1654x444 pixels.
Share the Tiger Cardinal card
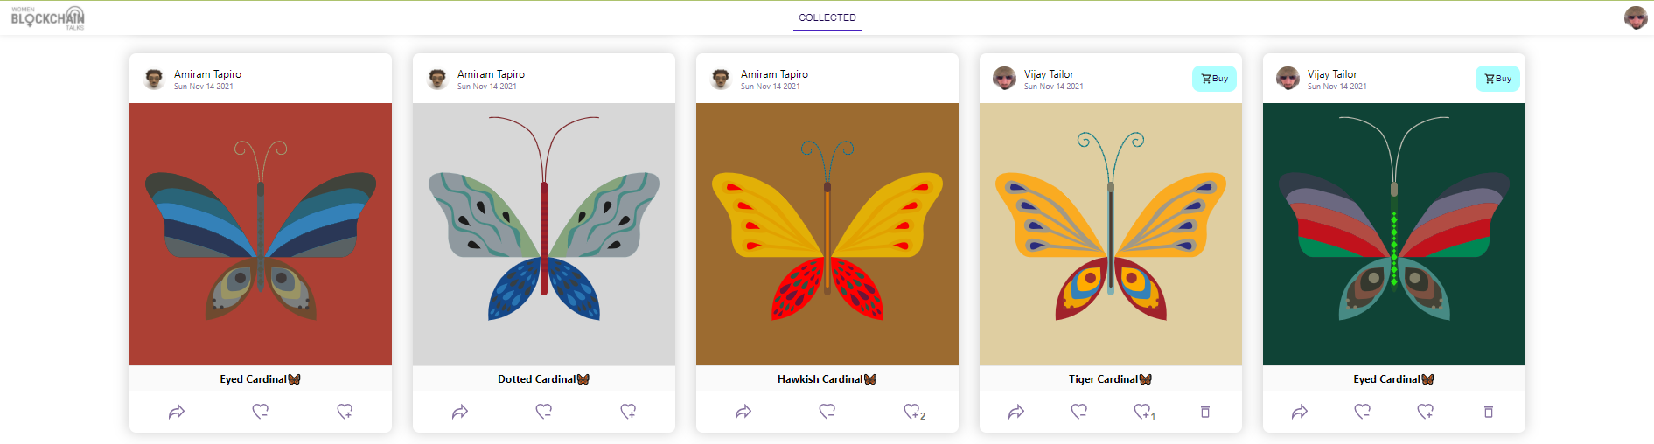(1016, 412)
